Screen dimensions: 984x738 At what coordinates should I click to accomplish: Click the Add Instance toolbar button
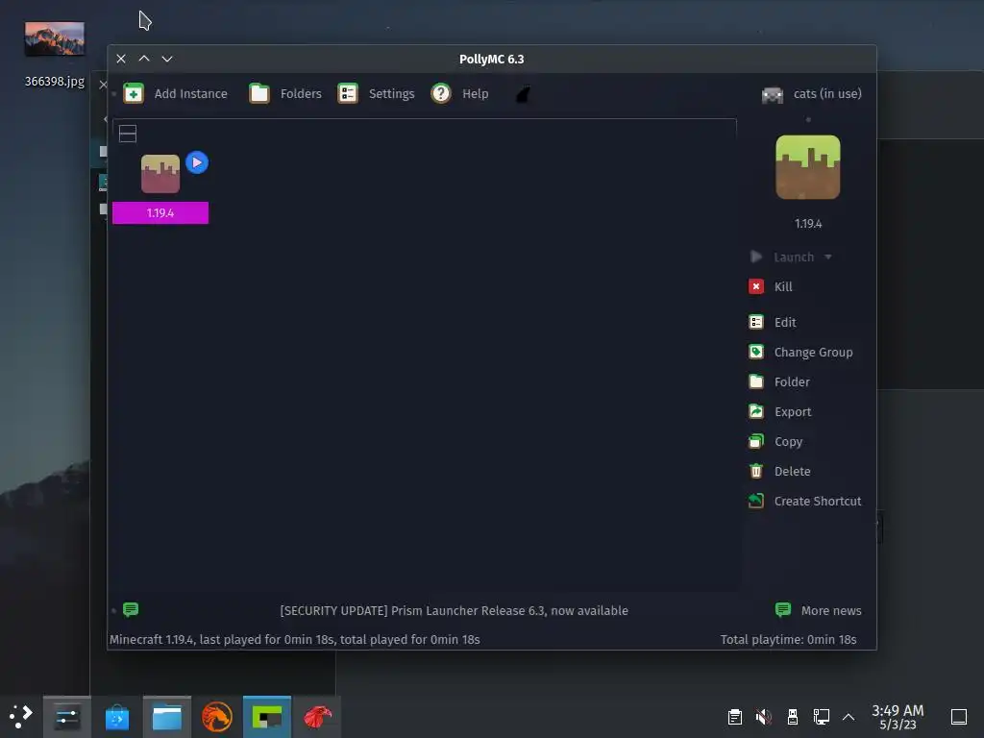click(x=176, y=93)
